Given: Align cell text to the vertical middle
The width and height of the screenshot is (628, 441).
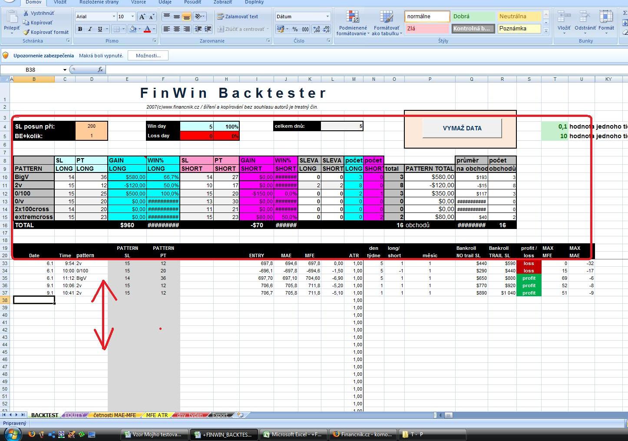Looking at the screenshot, I should (x=176, y=17).
